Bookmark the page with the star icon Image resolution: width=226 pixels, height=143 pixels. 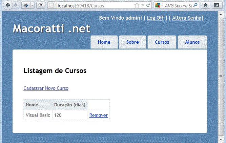137,5
